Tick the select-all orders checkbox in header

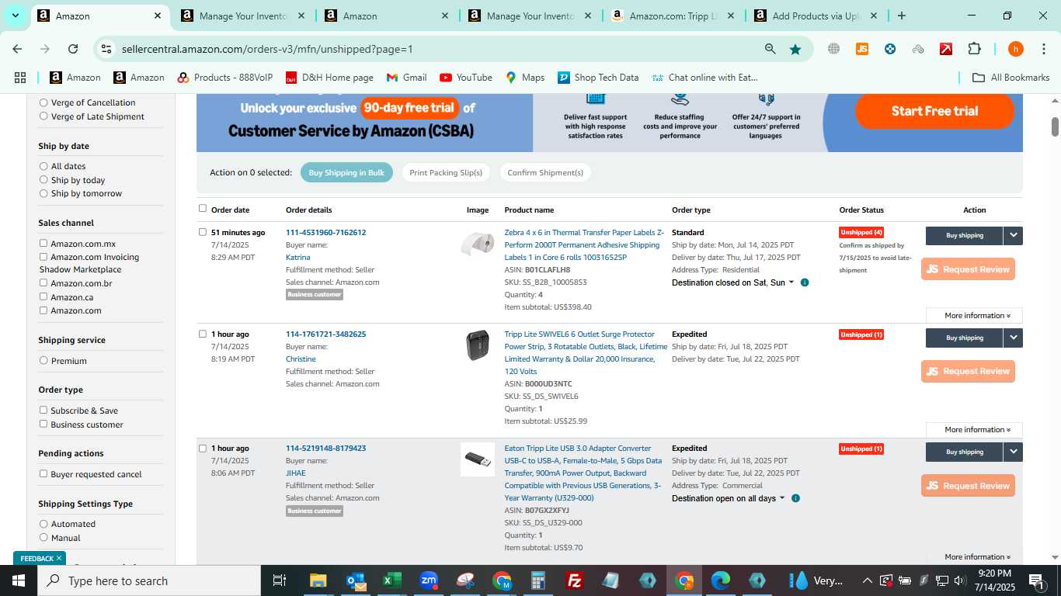pos(203,208)
